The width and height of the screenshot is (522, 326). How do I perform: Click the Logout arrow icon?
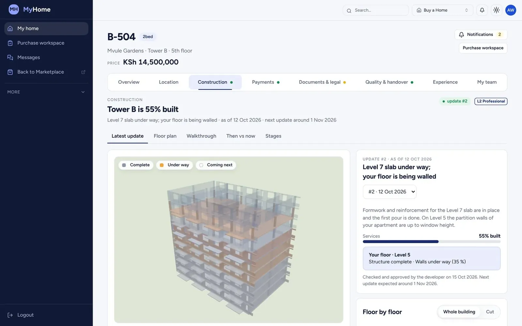coord(10,315)
